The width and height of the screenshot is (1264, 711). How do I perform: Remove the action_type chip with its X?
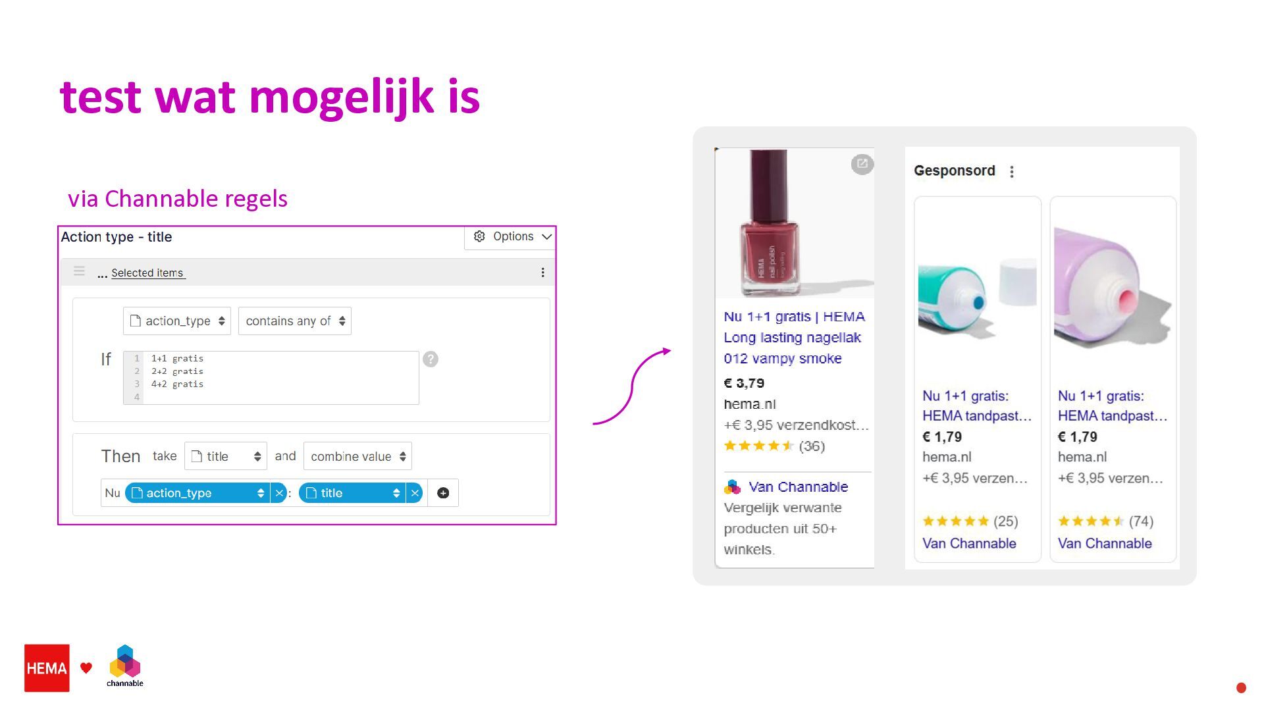click(279, 493)
